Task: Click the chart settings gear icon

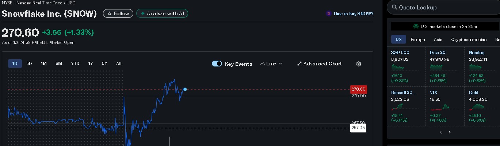Action: tap(359, 64)
